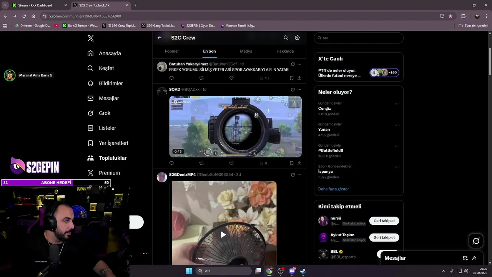The image size is (492, 277).
Task: Click the Windows taskbar Ara search box
Action: click(224, 271)
